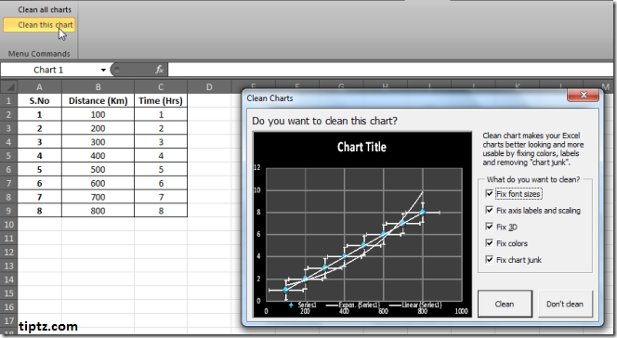The height and width of the screenshot is (338, 617).
Task: Click cell with distance 100
Action: 98,114
